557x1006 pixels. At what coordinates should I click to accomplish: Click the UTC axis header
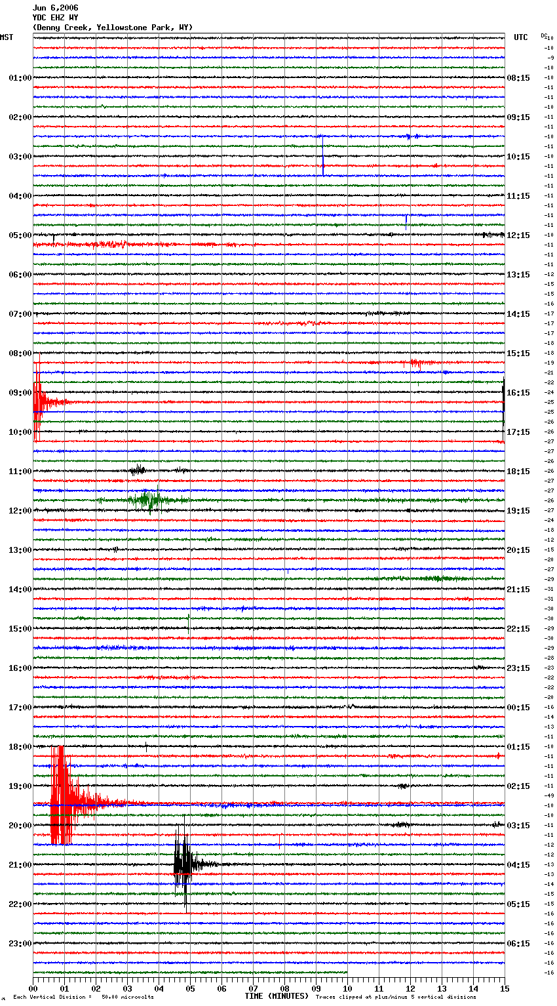click(x=520, y=37)
